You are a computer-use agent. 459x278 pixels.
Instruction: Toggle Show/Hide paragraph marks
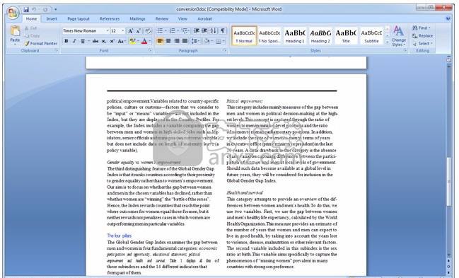point(223,30)
